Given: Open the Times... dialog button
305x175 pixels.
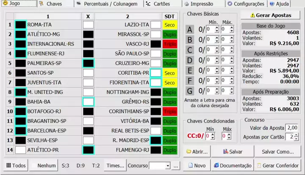Looking at the screenshot, I should (115, 166).
